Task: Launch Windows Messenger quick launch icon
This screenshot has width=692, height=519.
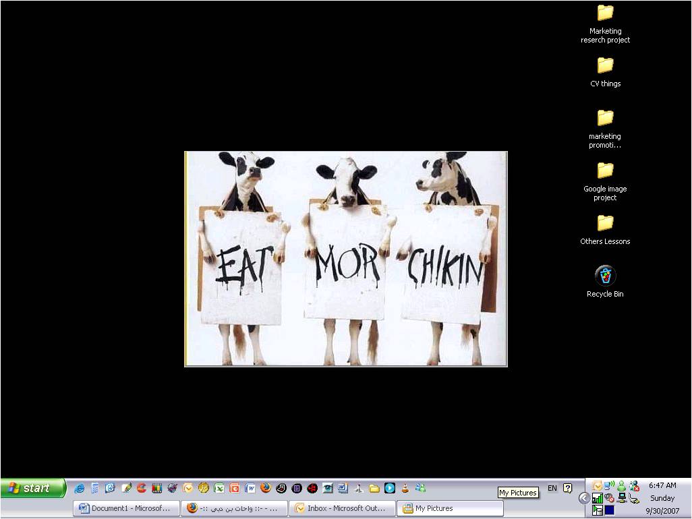Action: click(421, 488)
